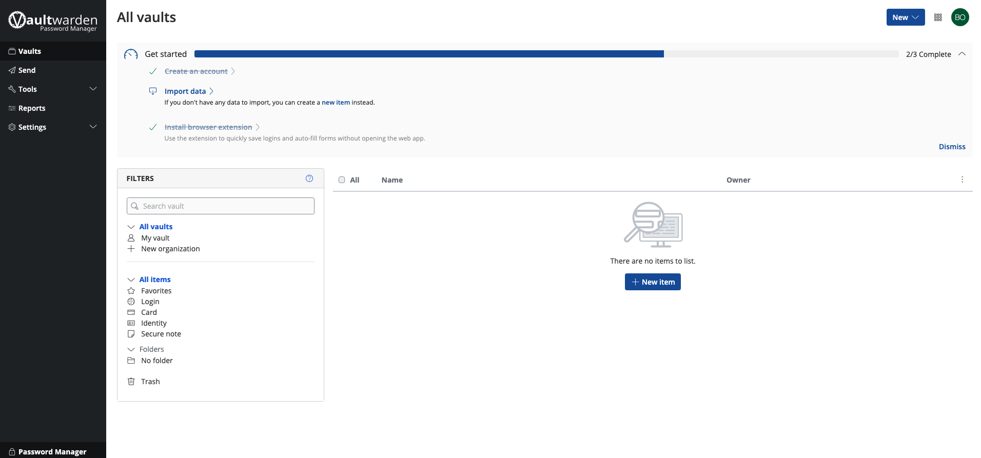Open Send in the sidebar
The height and width of the screenshot is (458, 981).
[x=27, y=70]
